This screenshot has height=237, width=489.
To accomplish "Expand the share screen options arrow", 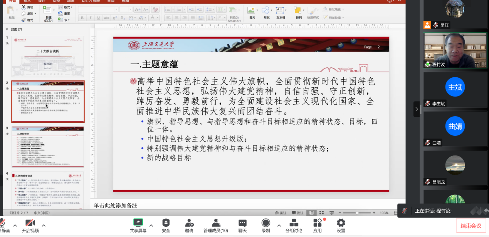I will [x=151, y=225].
